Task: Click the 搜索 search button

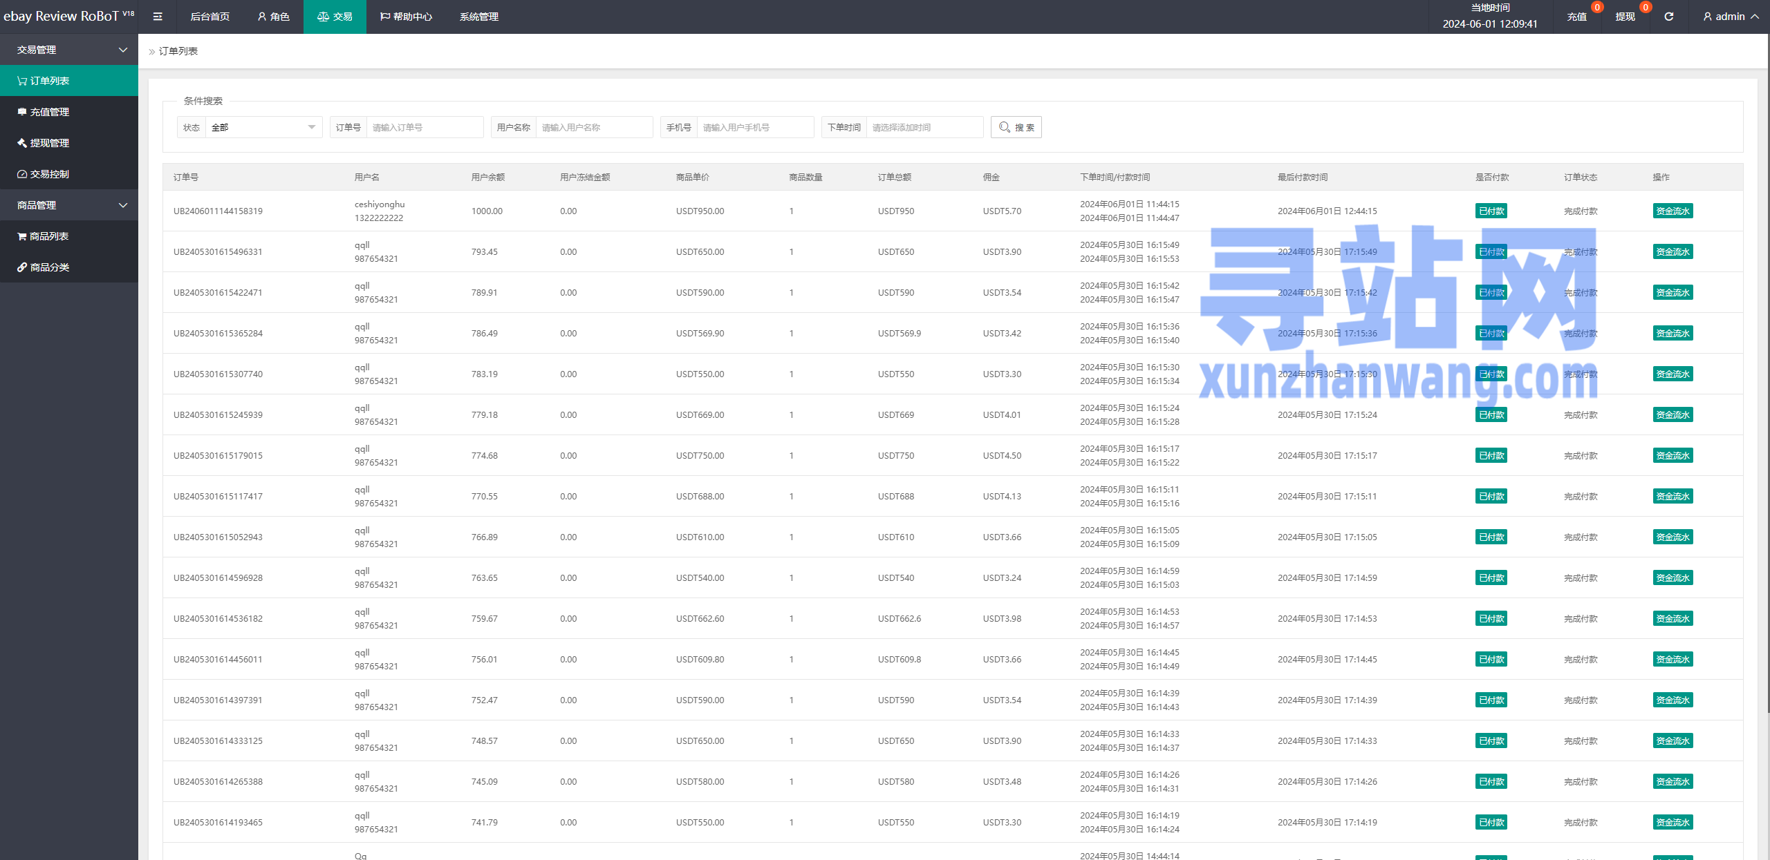Action: pos(1016,127)
